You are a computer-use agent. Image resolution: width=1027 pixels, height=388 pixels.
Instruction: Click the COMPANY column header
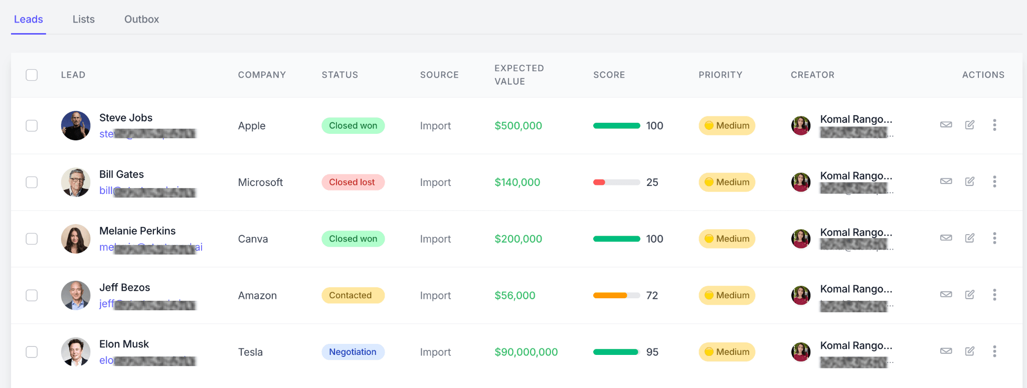click(x=262, y=75)
